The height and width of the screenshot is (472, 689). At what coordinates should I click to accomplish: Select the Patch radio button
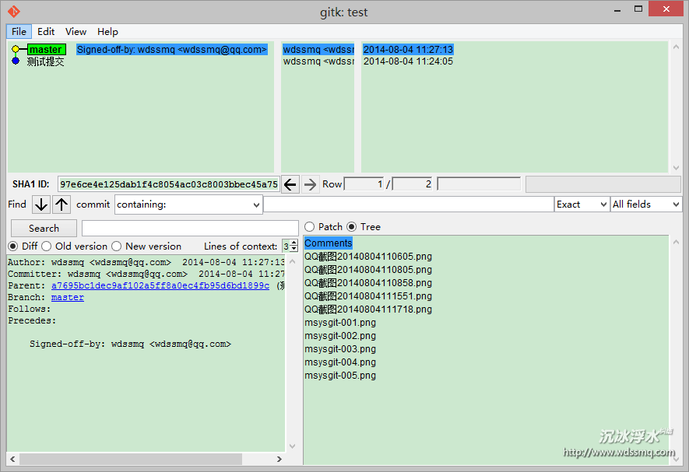pos(310,227)
